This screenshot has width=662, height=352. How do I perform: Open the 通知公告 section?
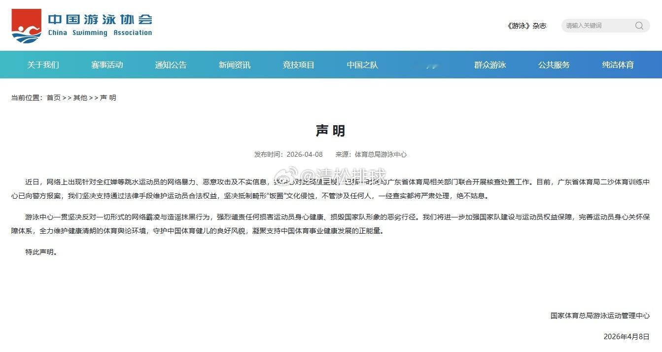click(171, 65)
